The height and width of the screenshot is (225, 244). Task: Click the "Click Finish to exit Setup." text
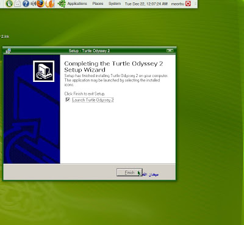[x=85, y=94]
